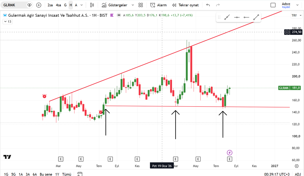This screenshot has width=304, height=176.
Task: Click the Pzt 19 Oca '26 date label
Action: point(162,166)
